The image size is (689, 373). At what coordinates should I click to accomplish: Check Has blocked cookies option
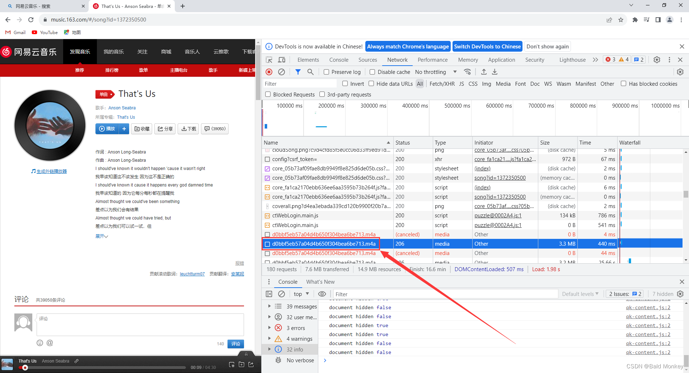(624, 84)
